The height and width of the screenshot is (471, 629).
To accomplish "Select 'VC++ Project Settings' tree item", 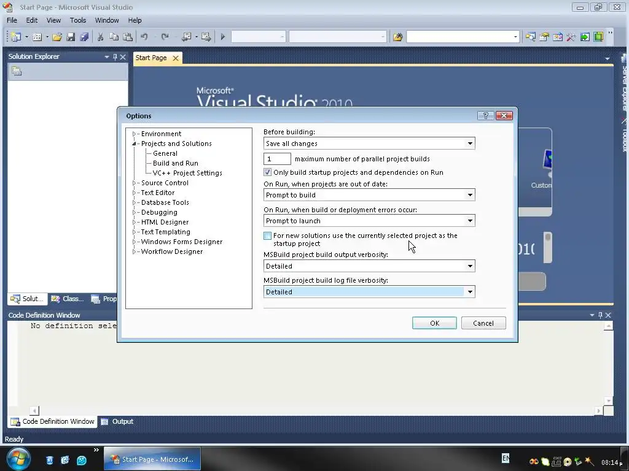I will (x=187, y=173).
